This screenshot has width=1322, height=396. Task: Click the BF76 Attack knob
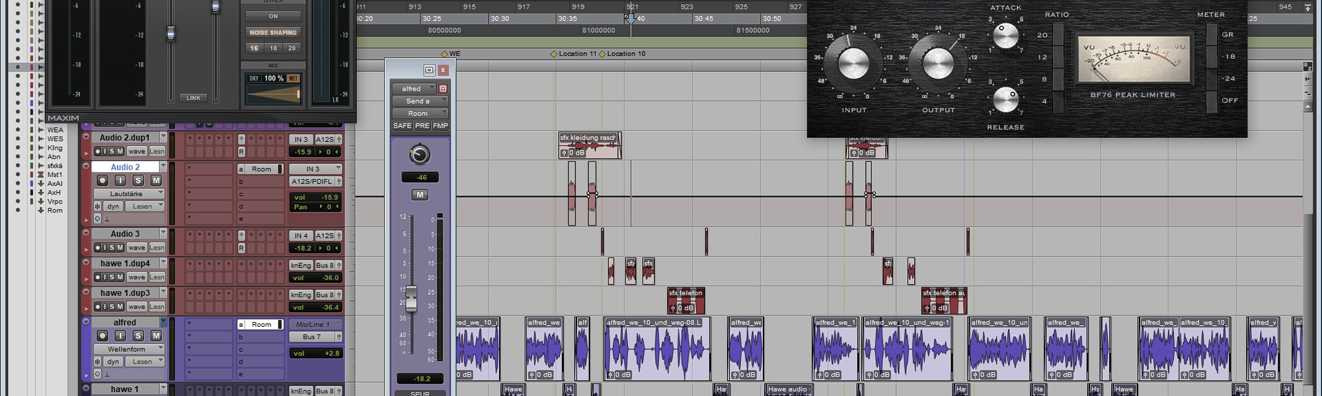coord(1005,35)
